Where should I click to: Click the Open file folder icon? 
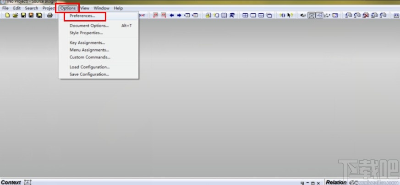click(15, 15)
